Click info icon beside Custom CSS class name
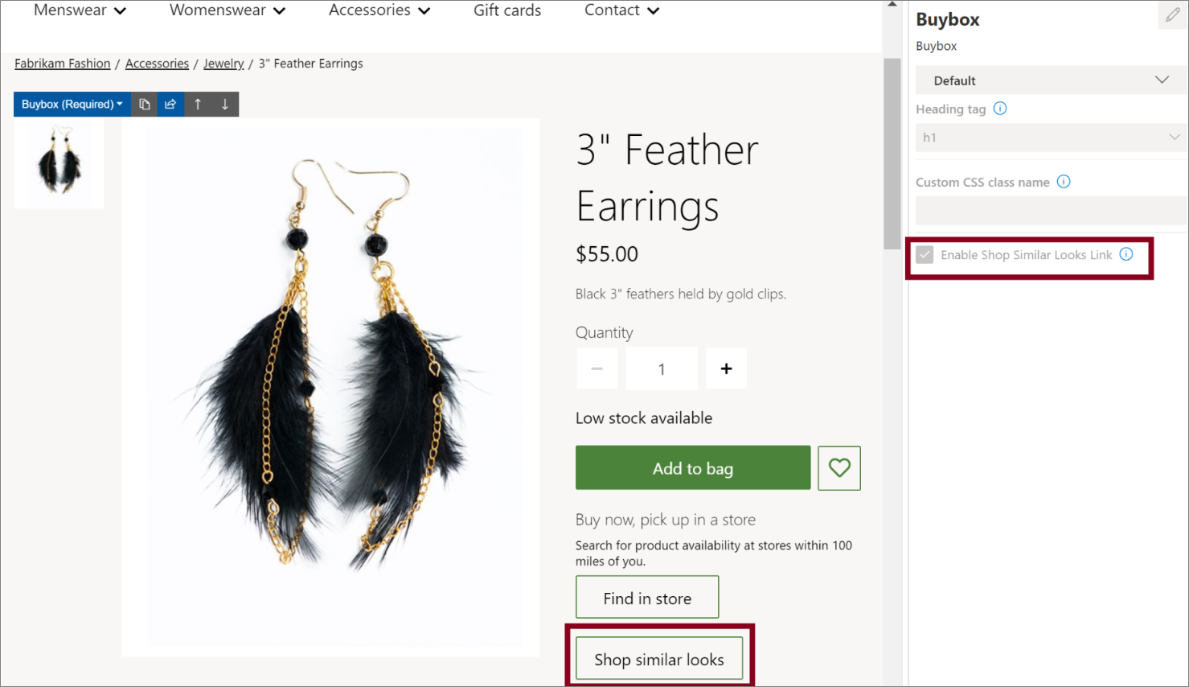 point(1064,182)
